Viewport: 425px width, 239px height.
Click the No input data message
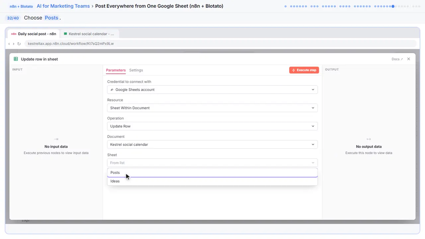click(56, 146)
